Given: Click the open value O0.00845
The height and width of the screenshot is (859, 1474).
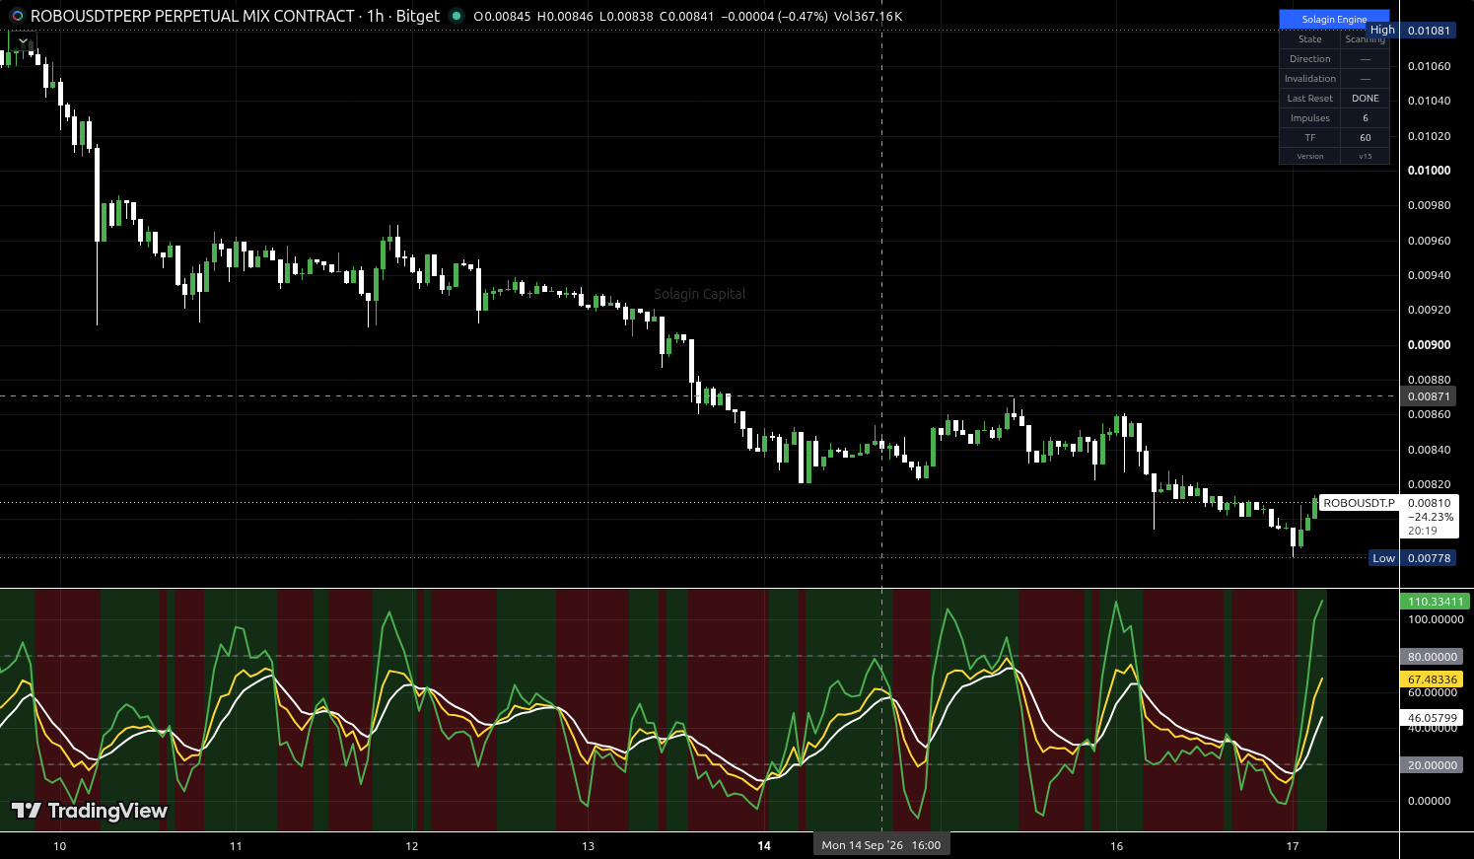Looking at the screenshot, I should point(503,16).
